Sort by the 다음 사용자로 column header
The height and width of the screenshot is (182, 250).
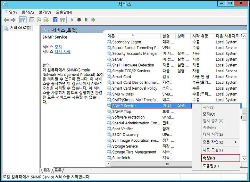228,36
